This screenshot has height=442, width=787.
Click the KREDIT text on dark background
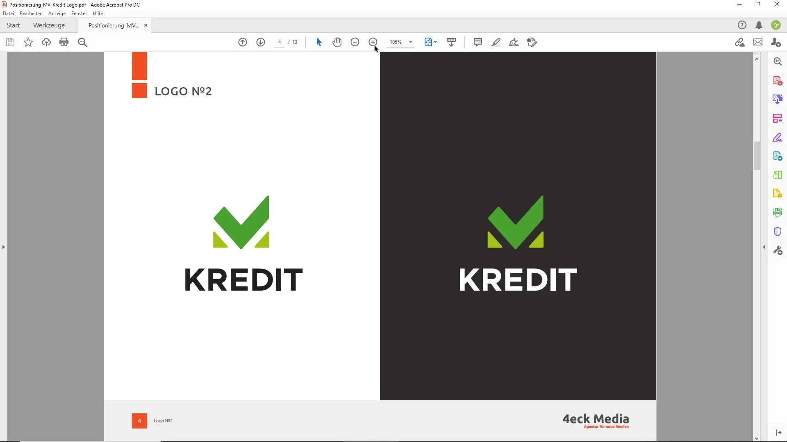point(518,280)
